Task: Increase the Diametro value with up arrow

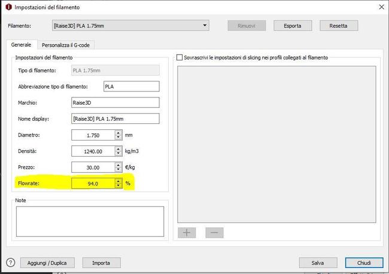Action: (118, 133)
